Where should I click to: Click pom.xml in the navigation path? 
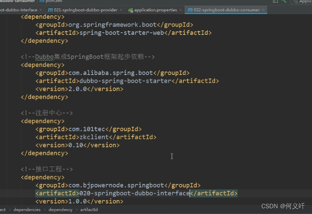[x=54, y=1]
